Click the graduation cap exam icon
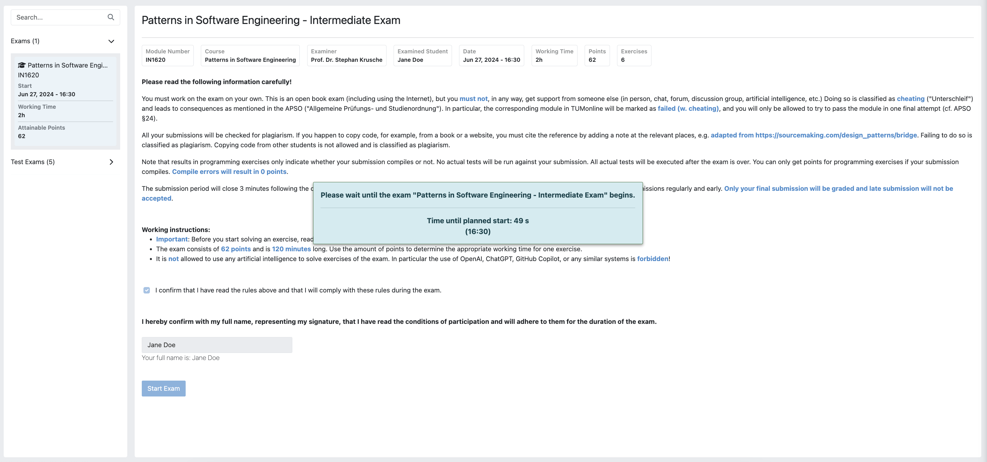 pos(22,65)
